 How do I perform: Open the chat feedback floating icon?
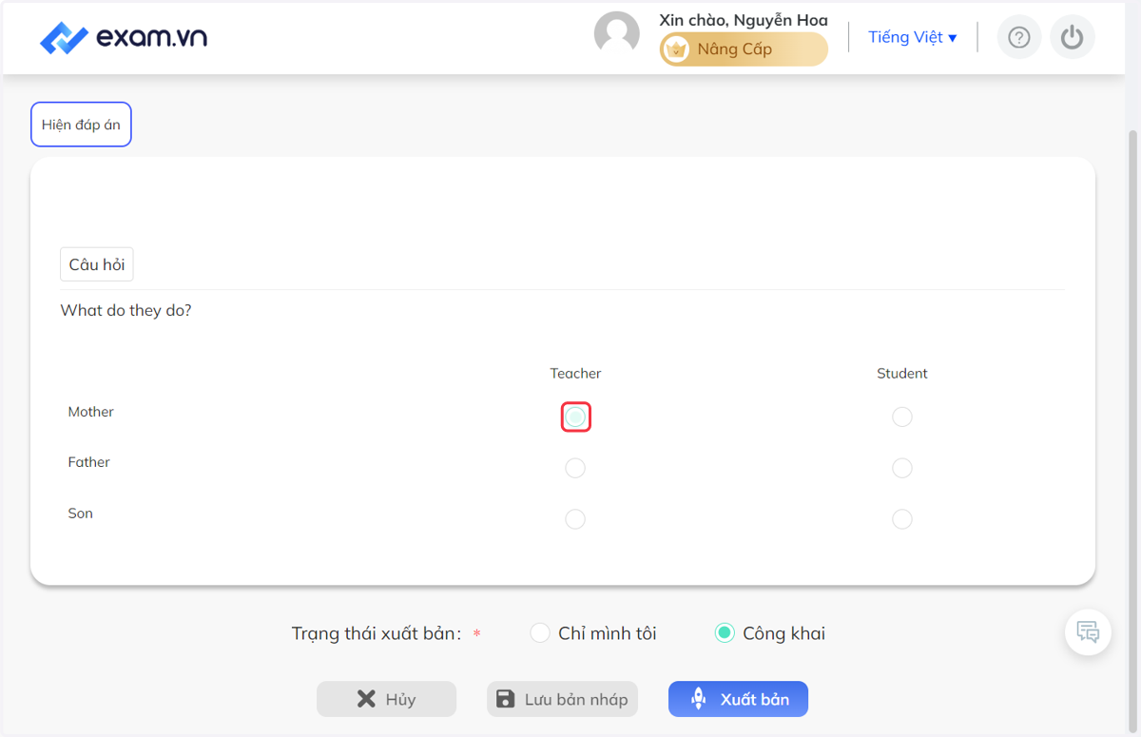pyautogui.click(x=1088, y=631)
